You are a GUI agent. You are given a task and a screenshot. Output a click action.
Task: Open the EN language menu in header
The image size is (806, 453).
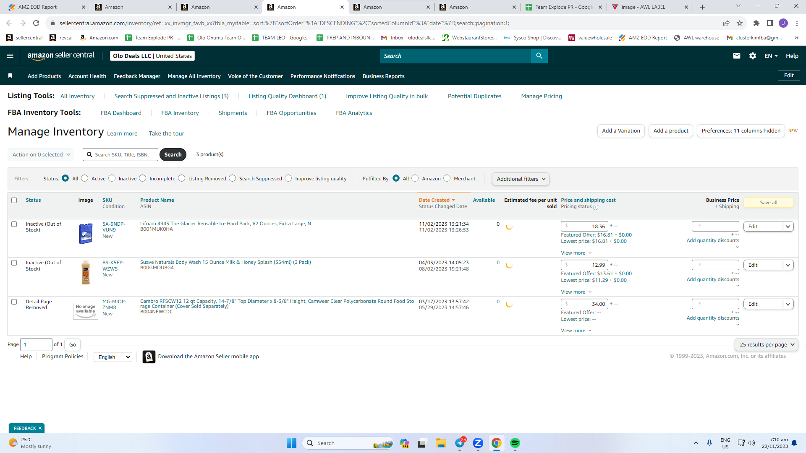coord(771,56)
